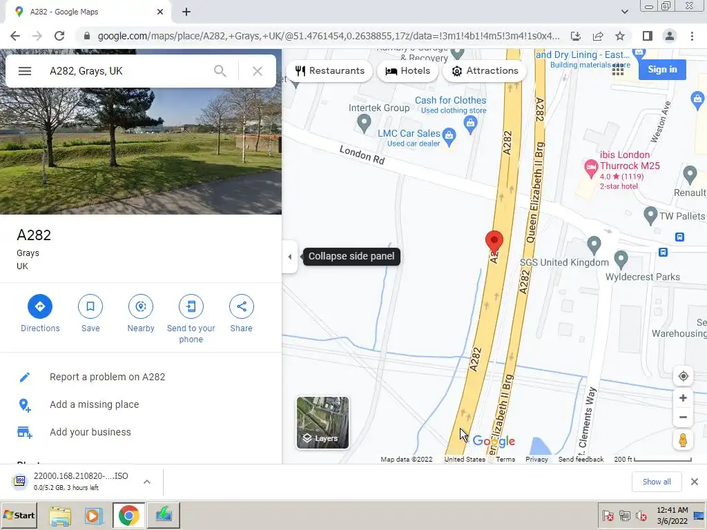Click the Wyldecrest Parks pin
The width and height of the screenshot is (707, 530).
coord(621,259)
